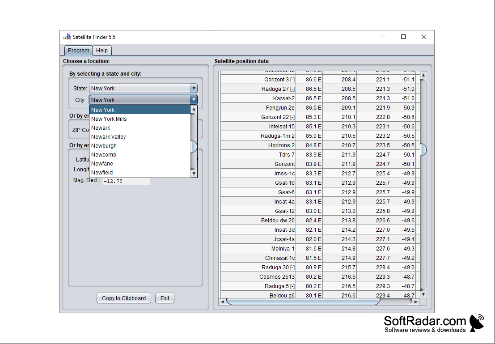
Task: Click the city list scroll-up arrow
Action: tap(194, 109)
